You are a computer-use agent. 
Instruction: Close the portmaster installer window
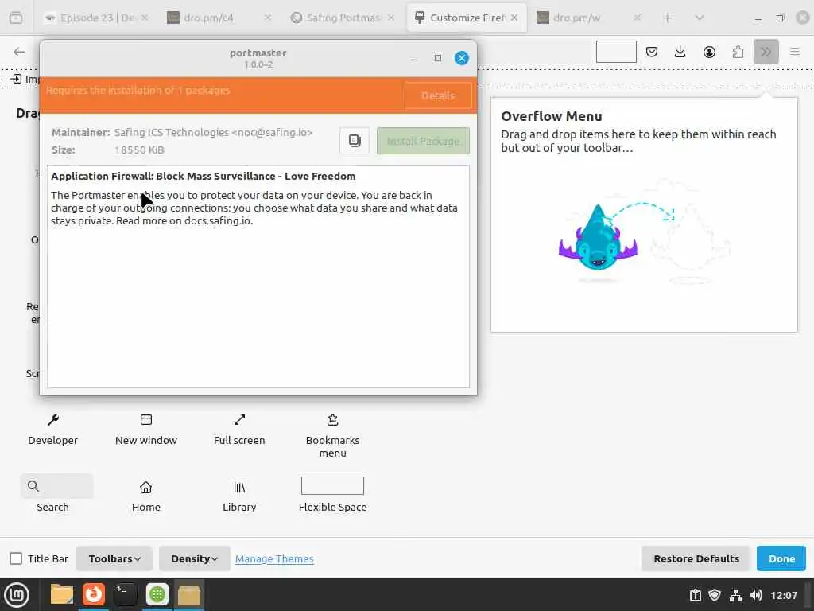(x=462, y=58)
